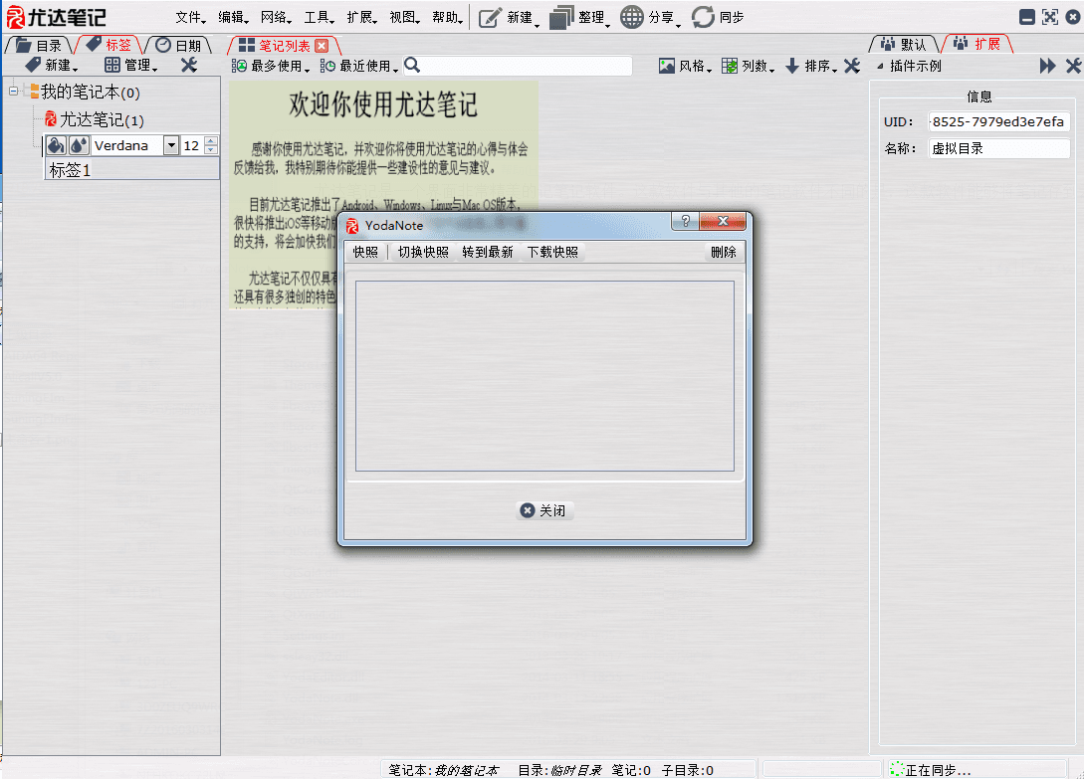Open the 工具 menu
1084x779 pixels.
[319, 17]
